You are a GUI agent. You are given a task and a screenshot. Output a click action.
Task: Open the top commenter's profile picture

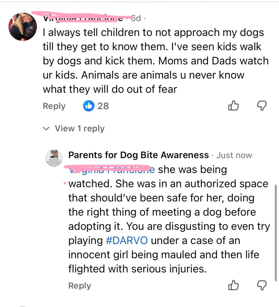tap(23, 27)
